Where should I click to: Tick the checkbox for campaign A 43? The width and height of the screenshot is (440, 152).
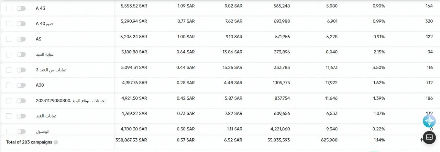9,8
